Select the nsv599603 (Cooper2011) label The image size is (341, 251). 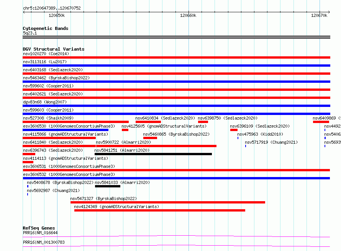coord(48,110)
